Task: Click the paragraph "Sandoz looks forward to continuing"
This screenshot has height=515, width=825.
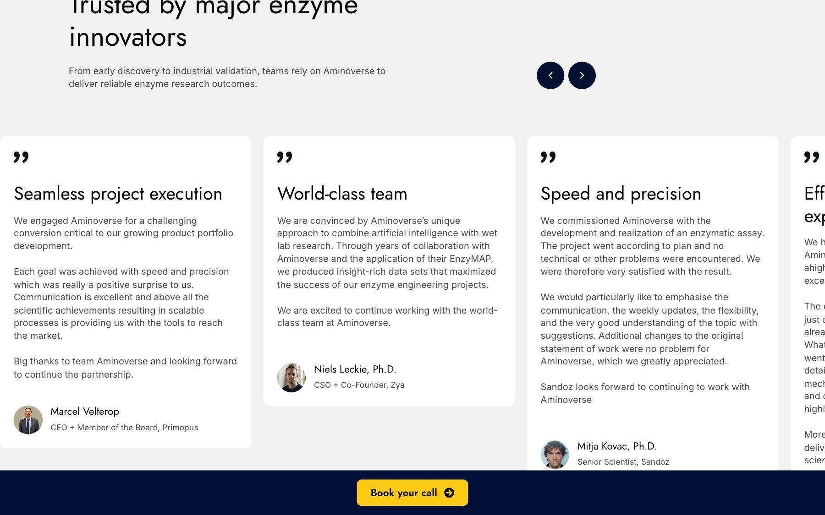Action: pos(645,393)
